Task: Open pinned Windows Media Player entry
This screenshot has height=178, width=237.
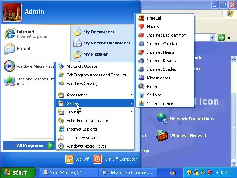Action: 29,66
